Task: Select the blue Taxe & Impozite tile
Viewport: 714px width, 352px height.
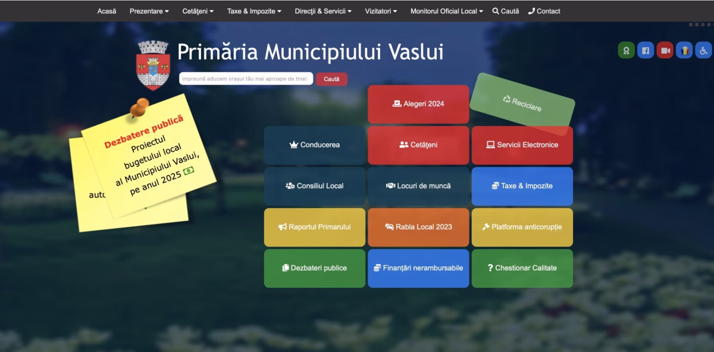Action: (x=522, y=186)
